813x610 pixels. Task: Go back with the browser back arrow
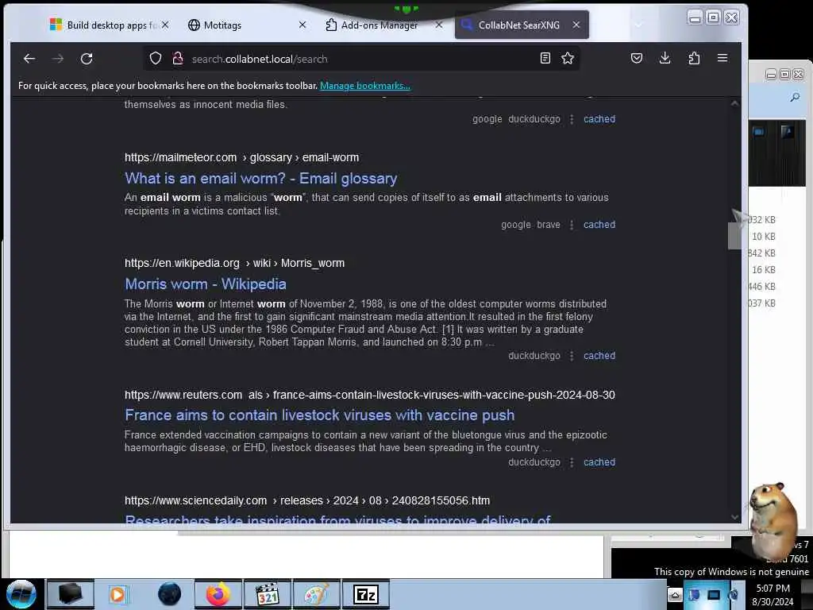click(x=29, y=59)
